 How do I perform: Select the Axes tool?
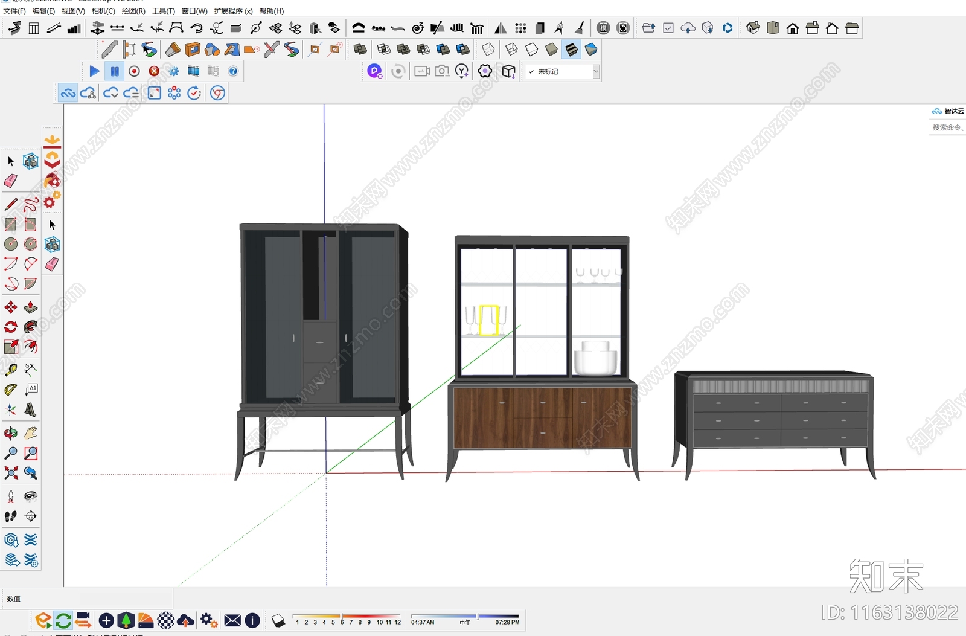click(x=10, y=410)
